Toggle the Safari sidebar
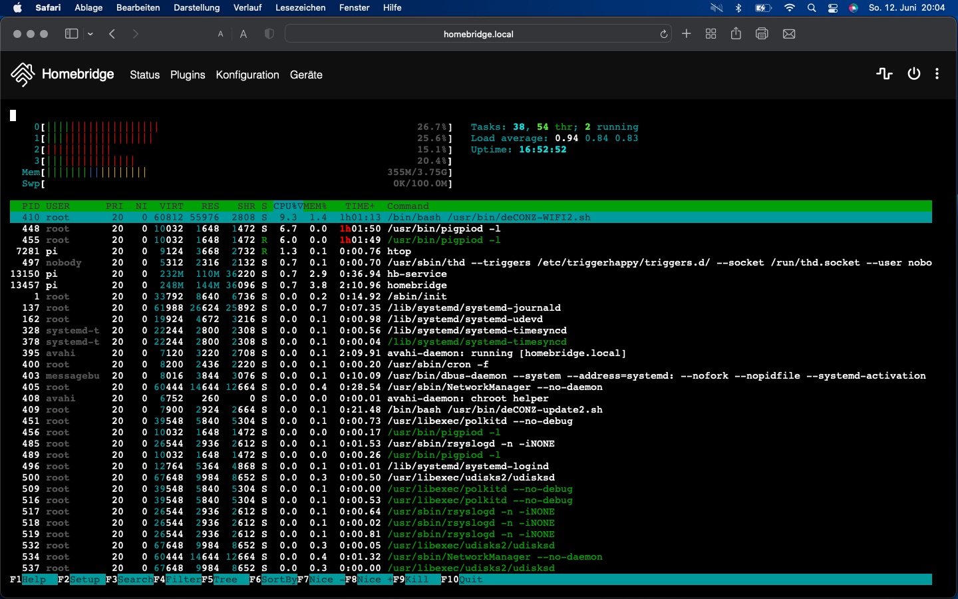The height and width of the screenshot is (599, 958). (x=71, y=34)
